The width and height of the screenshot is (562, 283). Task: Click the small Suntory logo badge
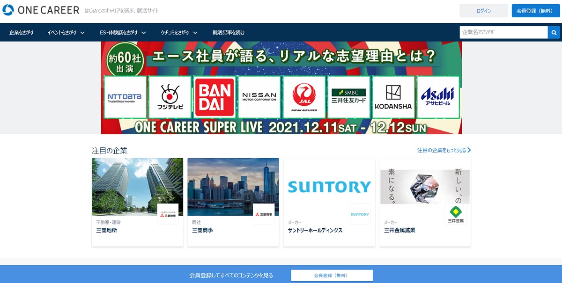360,214
